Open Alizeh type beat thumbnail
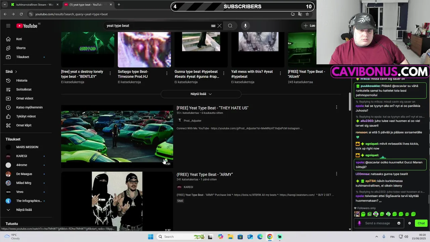 302,50
